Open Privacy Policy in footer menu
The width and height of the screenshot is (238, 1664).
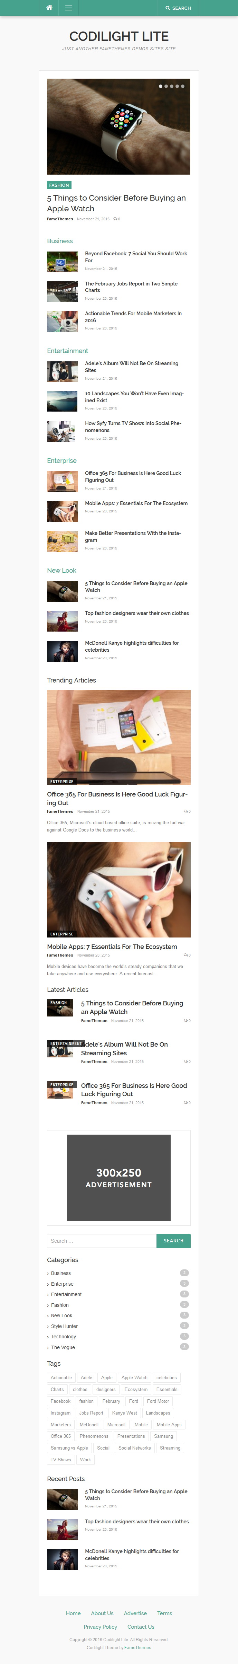coord(100,1627)
